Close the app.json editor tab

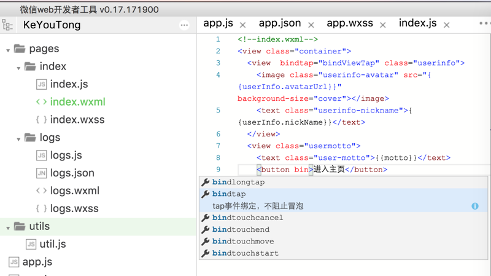pos(311,25)
